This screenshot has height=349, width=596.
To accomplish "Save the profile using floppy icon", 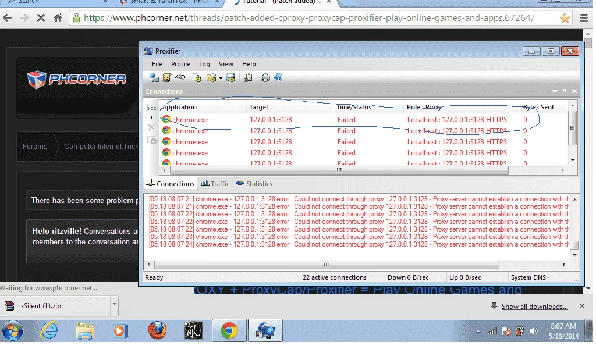I will (231, 78).
